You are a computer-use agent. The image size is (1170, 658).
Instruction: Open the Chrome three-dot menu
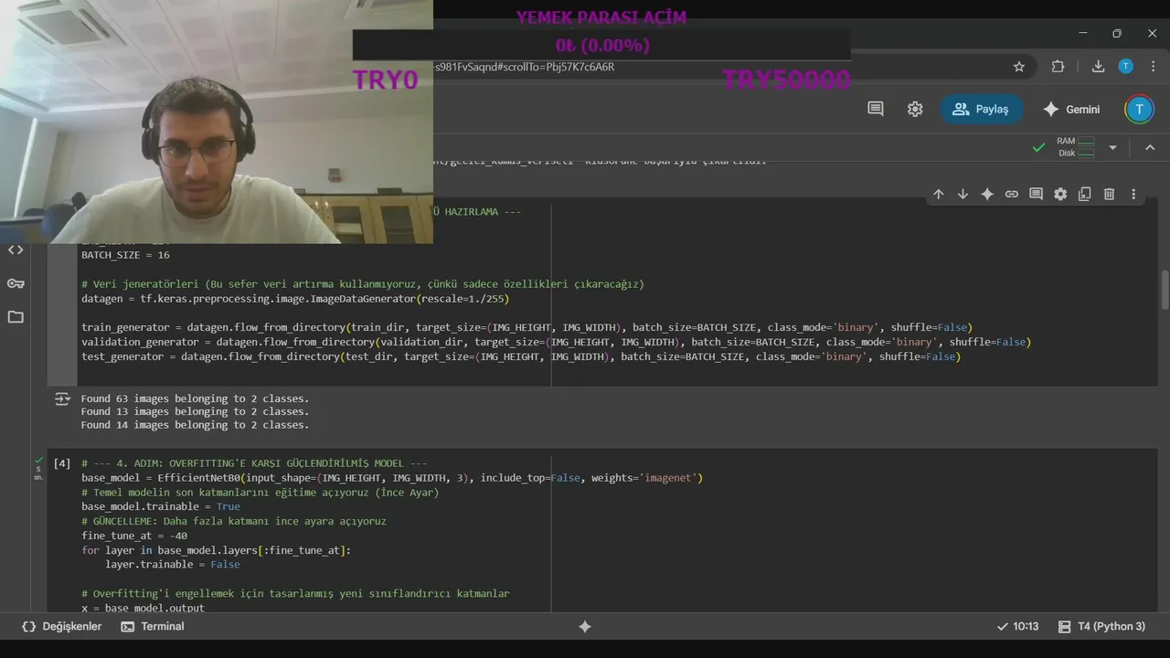[1152, 66]
